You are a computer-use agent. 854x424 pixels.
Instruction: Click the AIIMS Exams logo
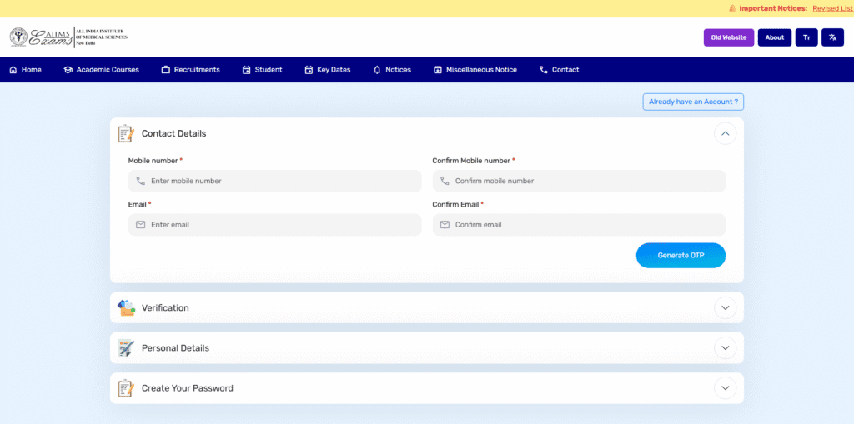click(68, 37)
